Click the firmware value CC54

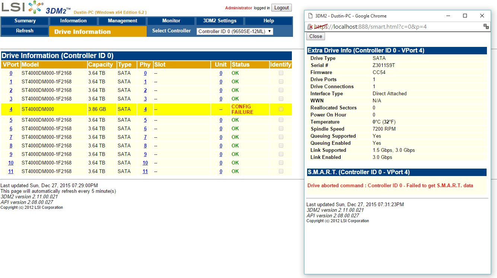tap(379, 72)
